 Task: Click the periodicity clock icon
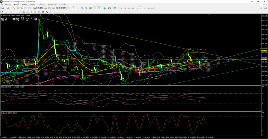[109, 8]
